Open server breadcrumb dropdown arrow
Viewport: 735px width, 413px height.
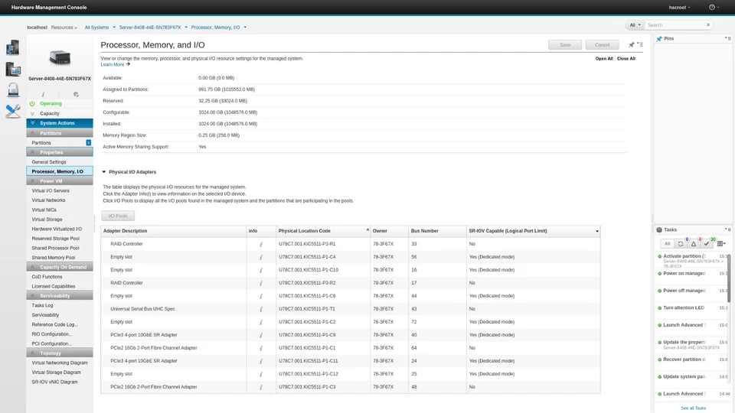tap(186, 28)
